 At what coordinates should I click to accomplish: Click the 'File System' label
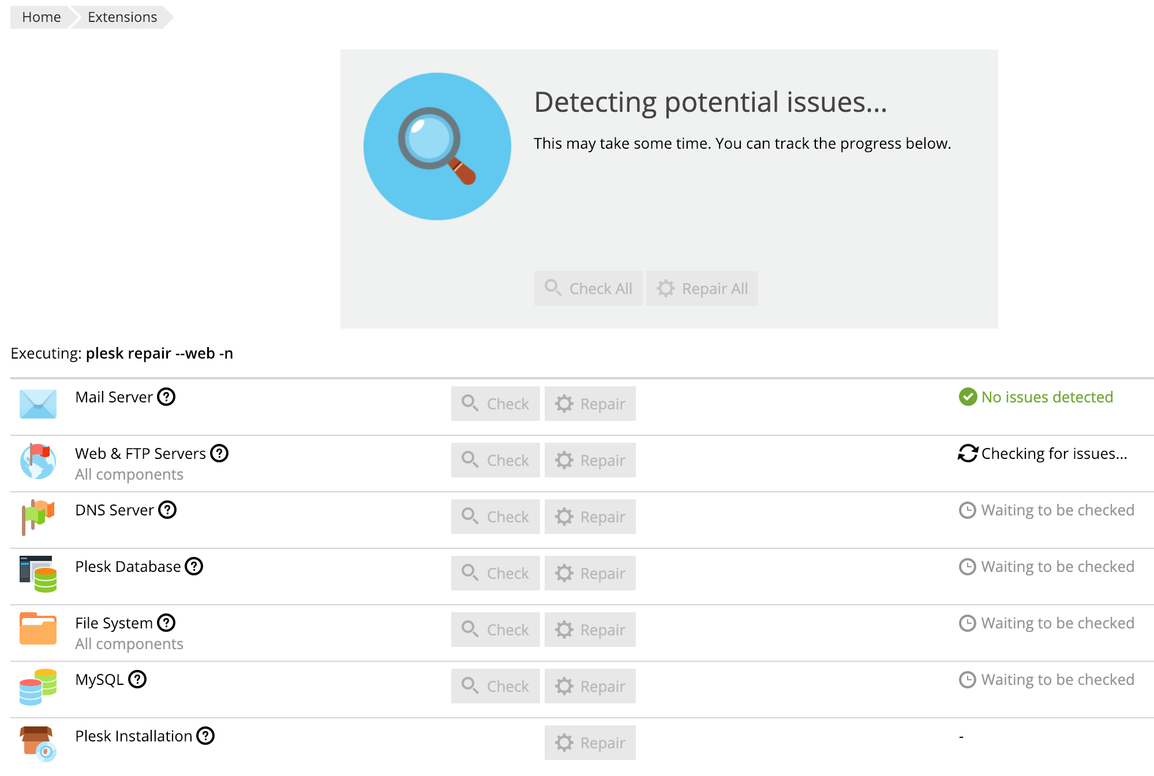coord(114,623)
